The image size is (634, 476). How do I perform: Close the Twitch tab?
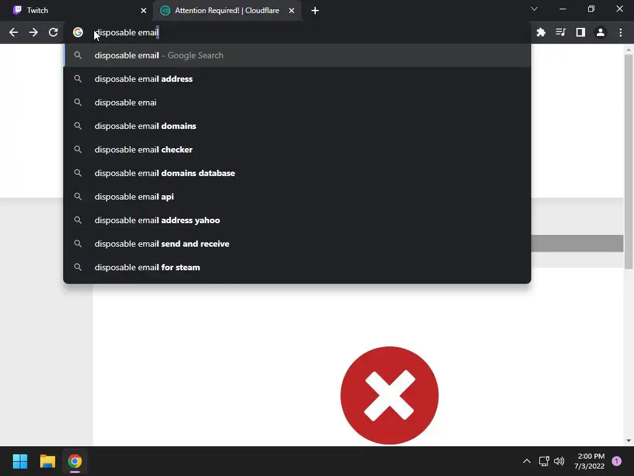pyautogui.click(x=144, y=11)
